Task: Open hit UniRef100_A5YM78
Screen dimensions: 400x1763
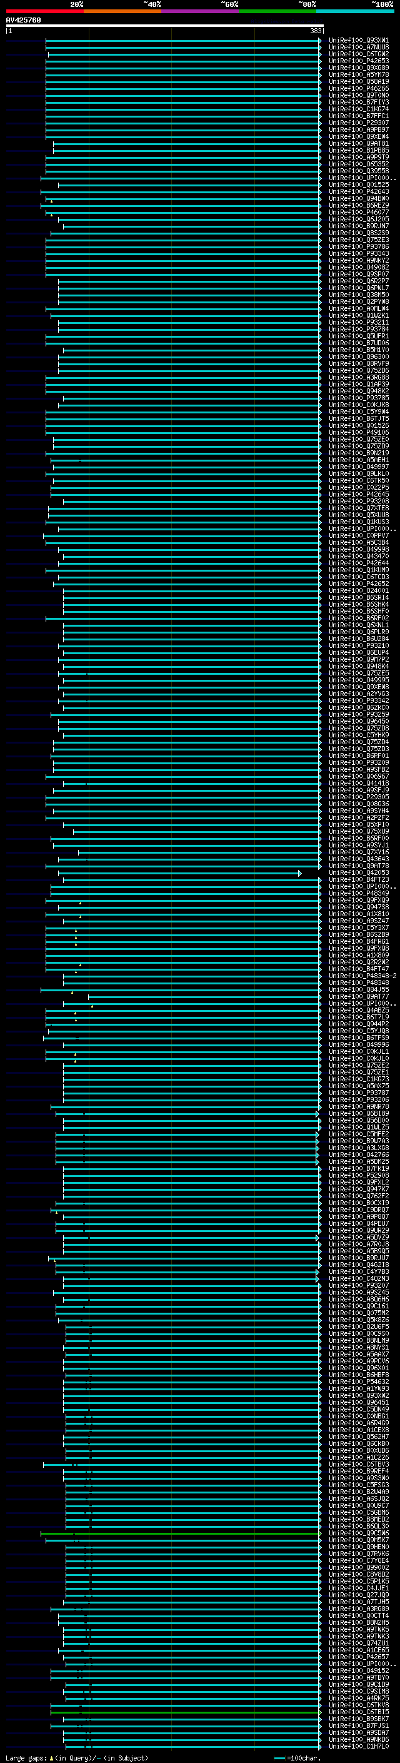Action: click(x=358, y=74)
